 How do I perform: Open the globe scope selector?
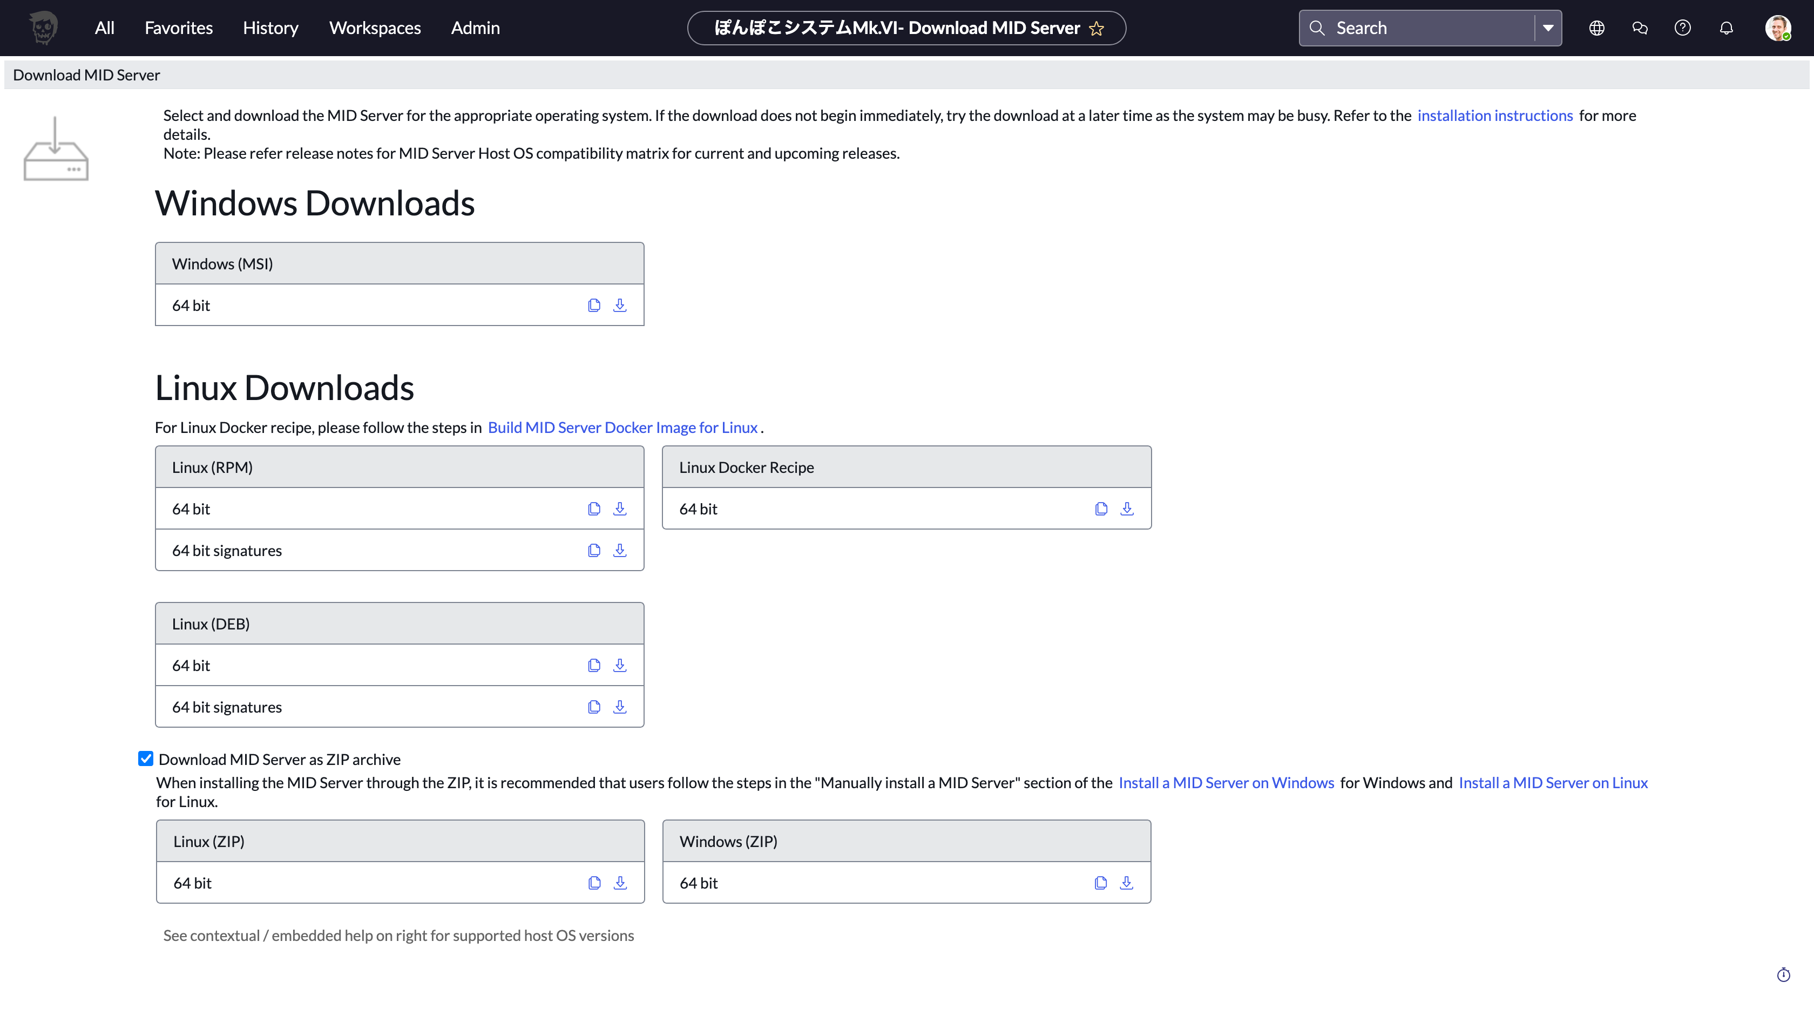click(x=1596, y=28)
